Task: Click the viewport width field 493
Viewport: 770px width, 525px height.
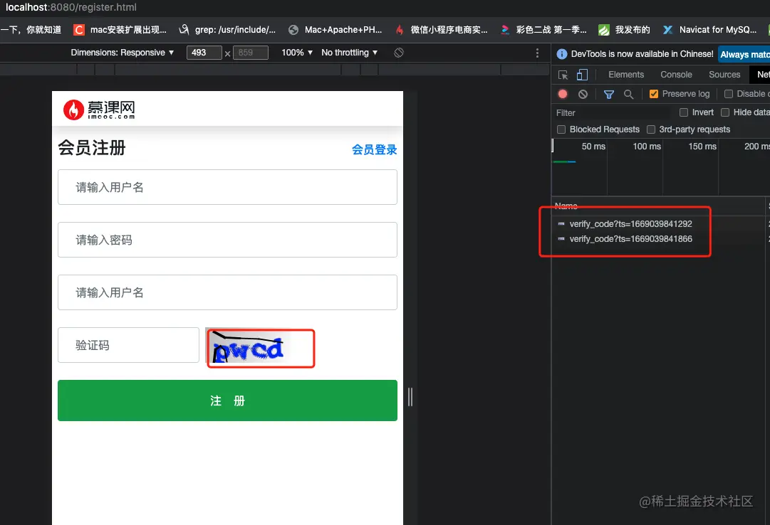Action: tap(204, 53)
